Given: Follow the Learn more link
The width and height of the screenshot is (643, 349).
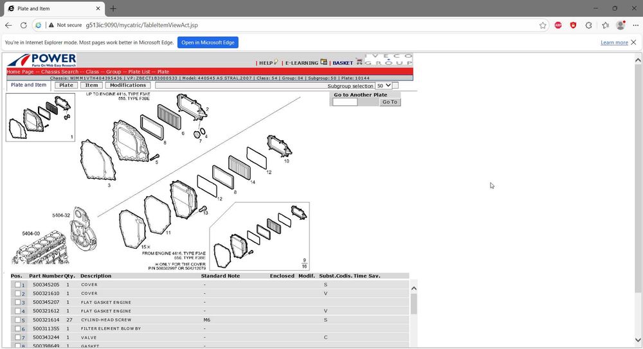Looking at the screenshot, I should (x=614, y=42).
